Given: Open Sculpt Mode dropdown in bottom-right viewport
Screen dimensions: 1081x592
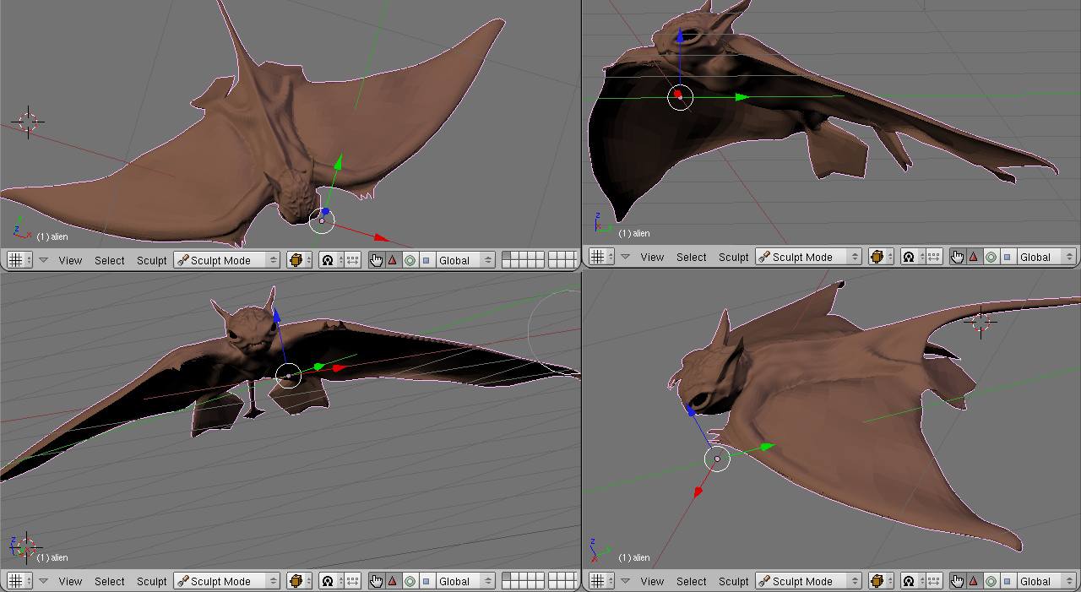Looking at the screenshot, I should [x=809, y=581].
